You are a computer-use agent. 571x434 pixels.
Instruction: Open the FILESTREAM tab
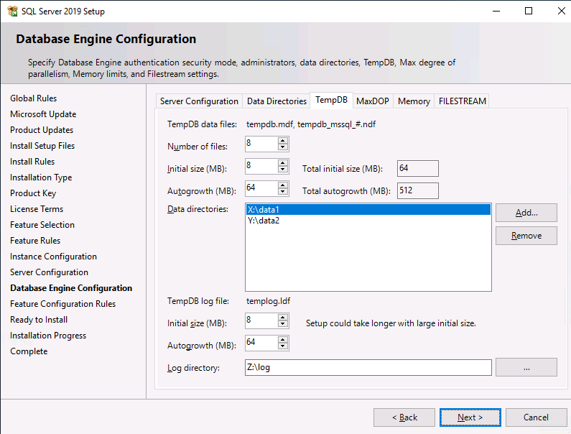(x=463, y=101)
